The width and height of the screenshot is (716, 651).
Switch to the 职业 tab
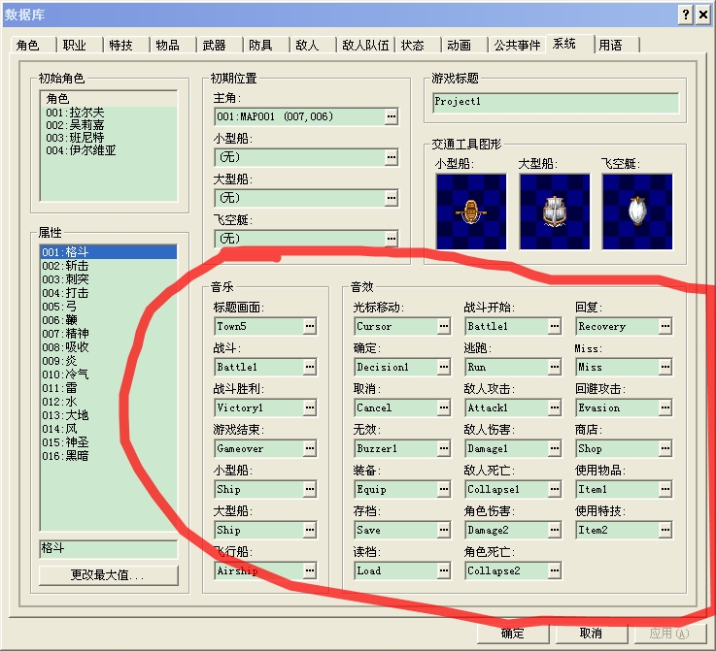click(80, 45)
